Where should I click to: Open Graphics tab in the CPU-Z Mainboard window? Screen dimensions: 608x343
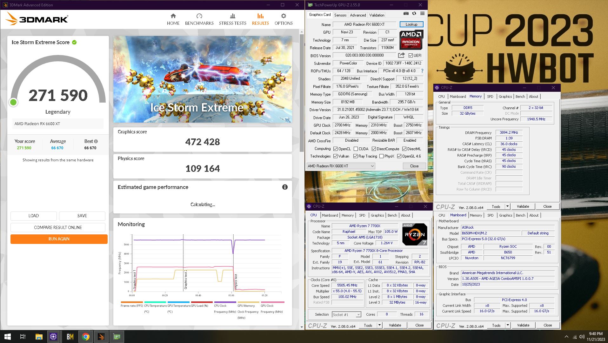[x=505, y=215]
